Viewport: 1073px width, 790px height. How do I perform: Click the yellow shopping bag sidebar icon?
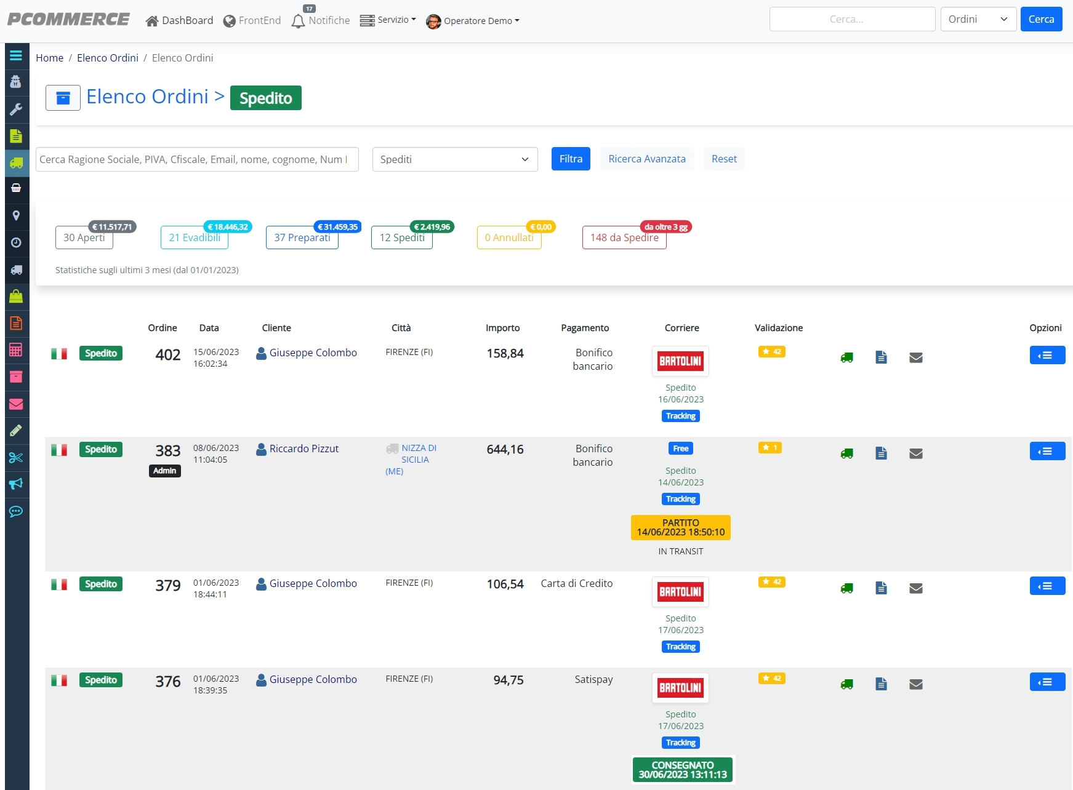tap(16, 296)
